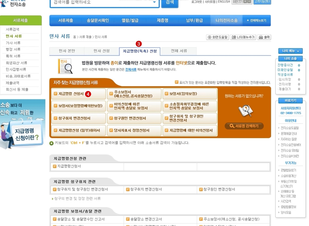309x226 pixels.
Task: Click 청구원인 변경신청서 in the orange panel
Action: coord(134,118)
